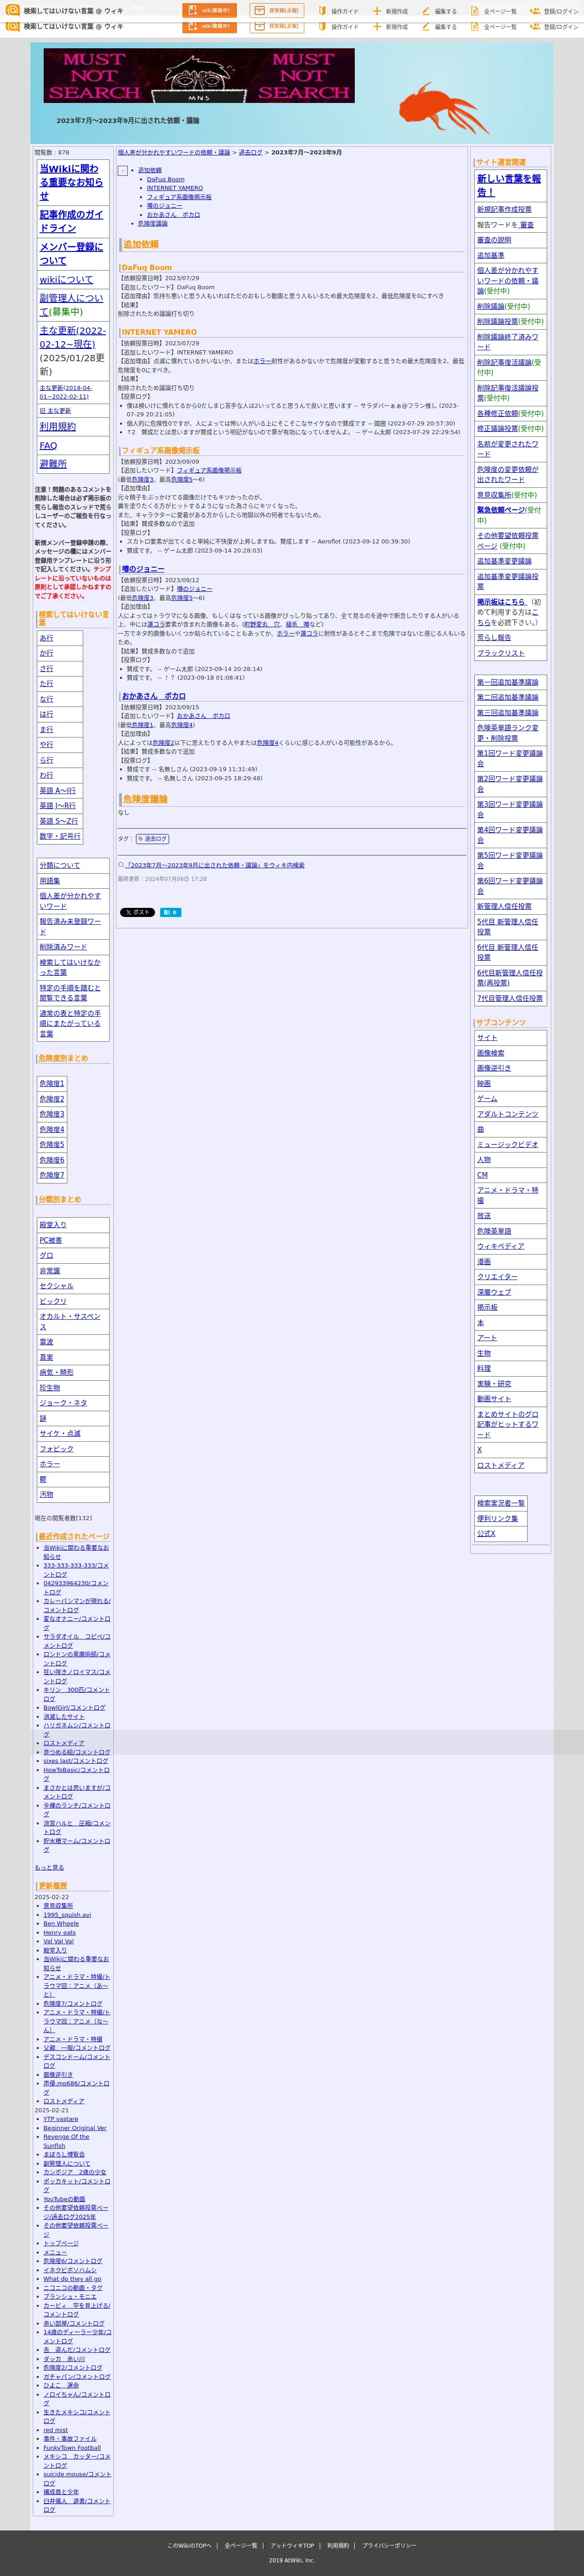Open 追加基準 in right sidebar
Image resolution: width=584 pixels, height=2576 pixels.
click(x=490, y=255)
